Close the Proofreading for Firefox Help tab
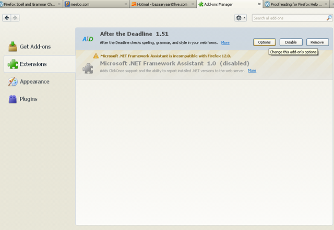 (x=326, y=4)
